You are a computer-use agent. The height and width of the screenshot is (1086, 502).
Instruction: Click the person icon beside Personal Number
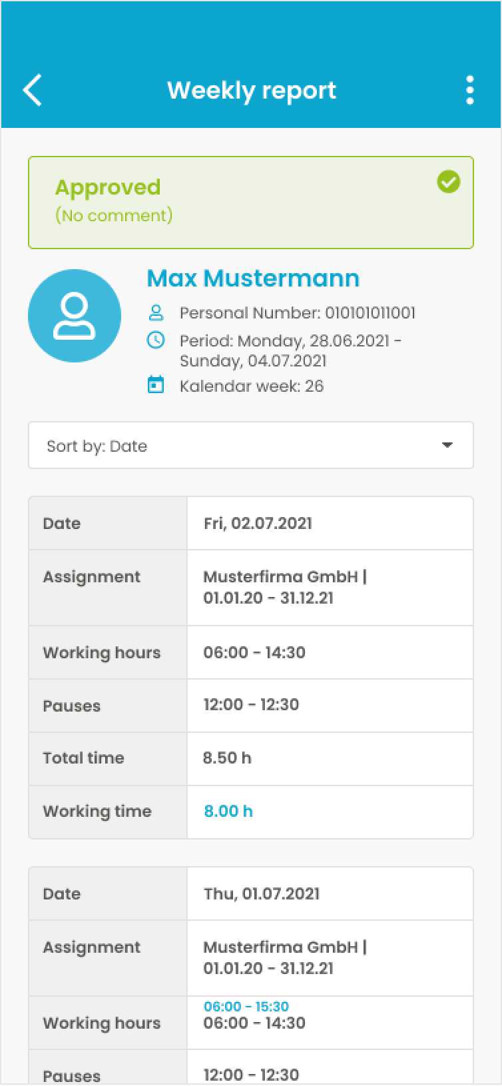click(156, 312)
